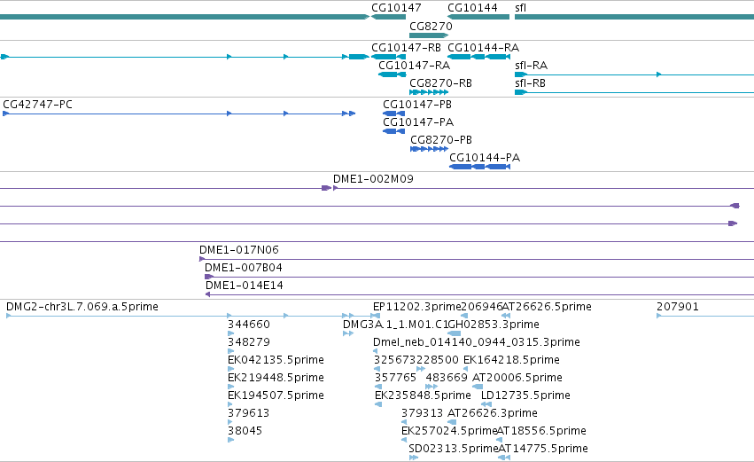
Task: Select the 344660 feature
Action: [x=249, y=325]
